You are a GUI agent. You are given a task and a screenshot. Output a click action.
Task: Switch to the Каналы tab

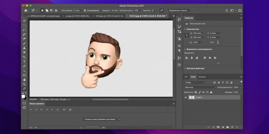tap(202, 77)
